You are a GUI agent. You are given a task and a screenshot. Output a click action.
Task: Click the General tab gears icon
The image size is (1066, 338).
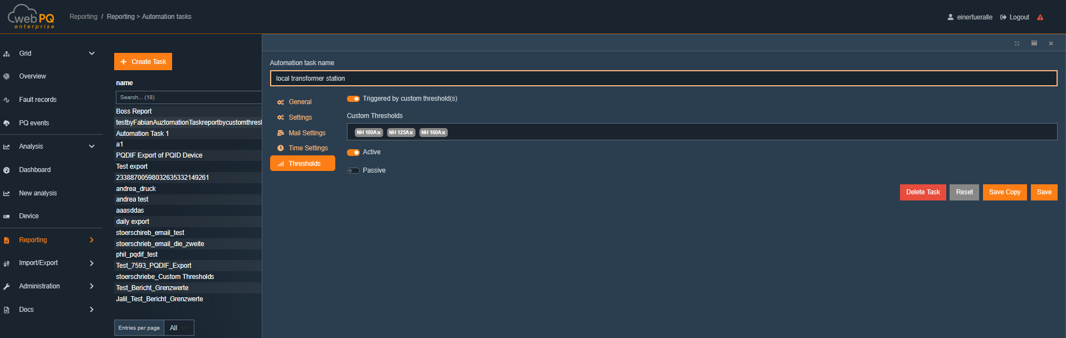click(x=281, y=102)
